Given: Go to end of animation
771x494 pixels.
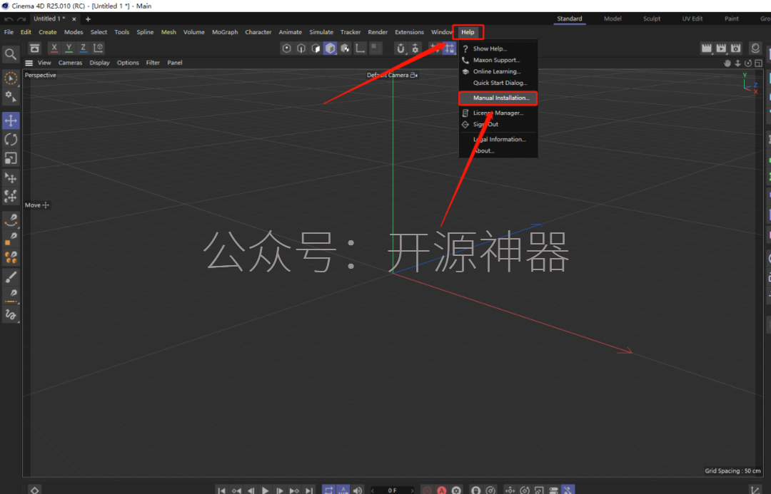Looking at the screenshot, I should (x=309, y=490).
